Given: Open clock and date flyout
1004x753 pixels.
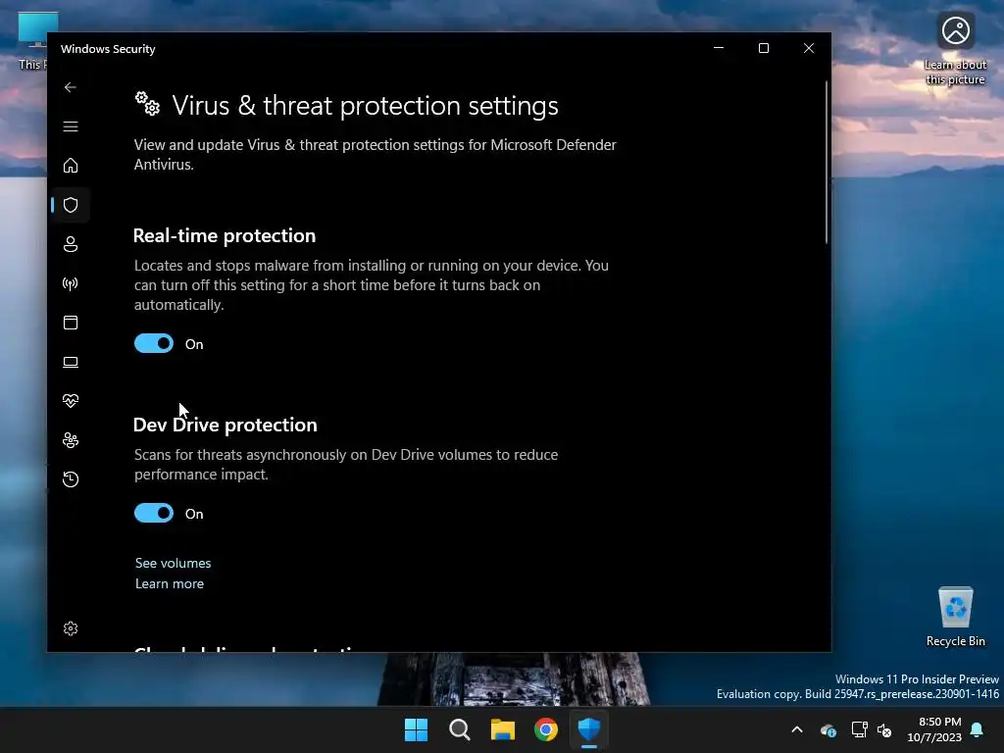Looking at the screenshot, I should [x=934, y=729].
